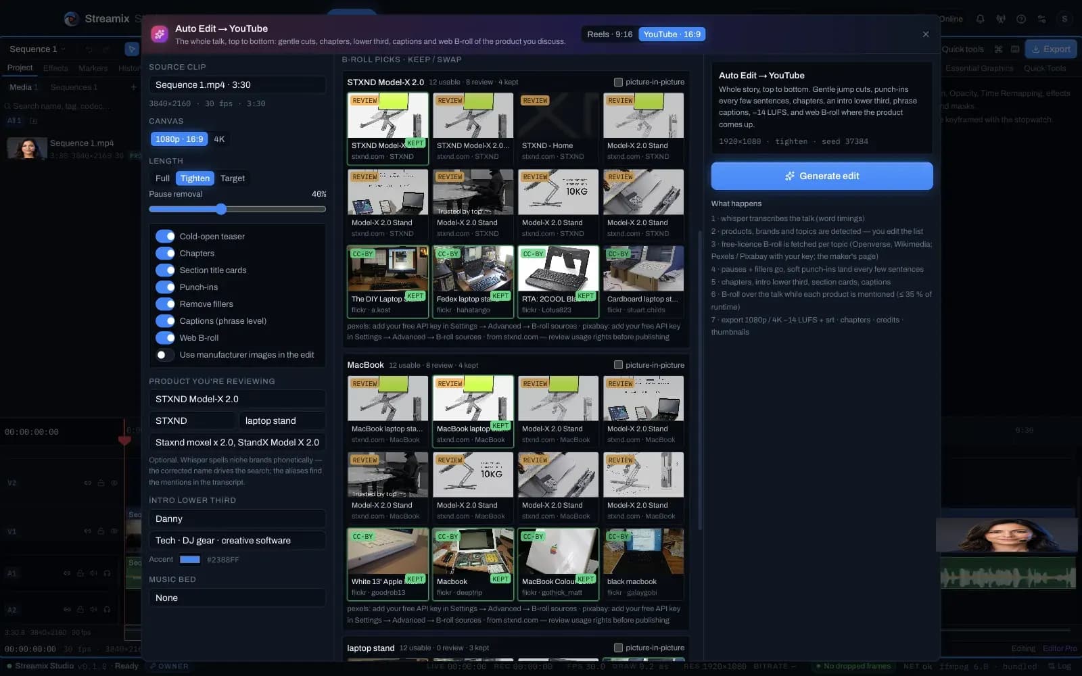
Task: Expand the Sequence 1 dropdown in main window
Action: point(37,49)
